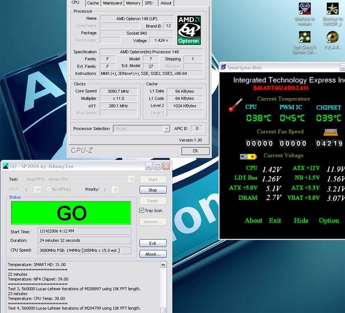This screenshot has width=345, height=313.
Task: Stop the SP2004 stress test
Action: [153, 190]
